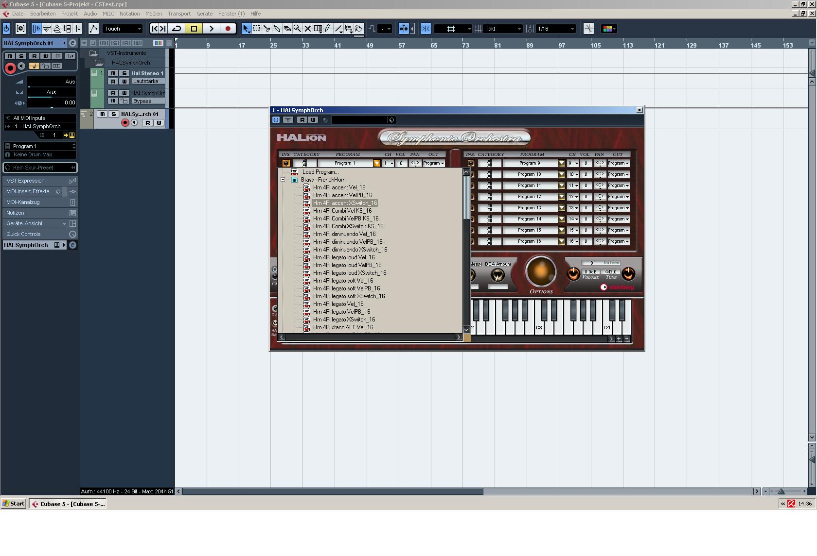Viewport: 817px width, 556px height.
Task: Solo the HALSy...rch 01 MIDI track
Action: click(x=113, y=114)
